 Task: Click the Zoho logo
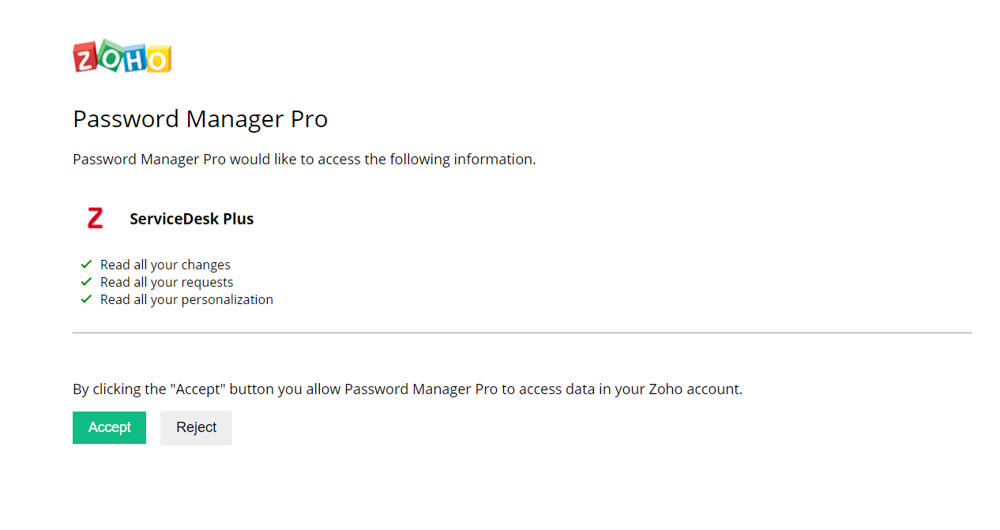coord(122,58)
